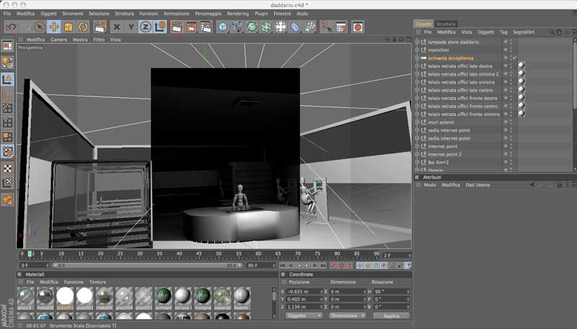This screenshot has width=577, height=329.
Task: Toggle visibility dot for manichini object
Action: click(x=505, y=48)
